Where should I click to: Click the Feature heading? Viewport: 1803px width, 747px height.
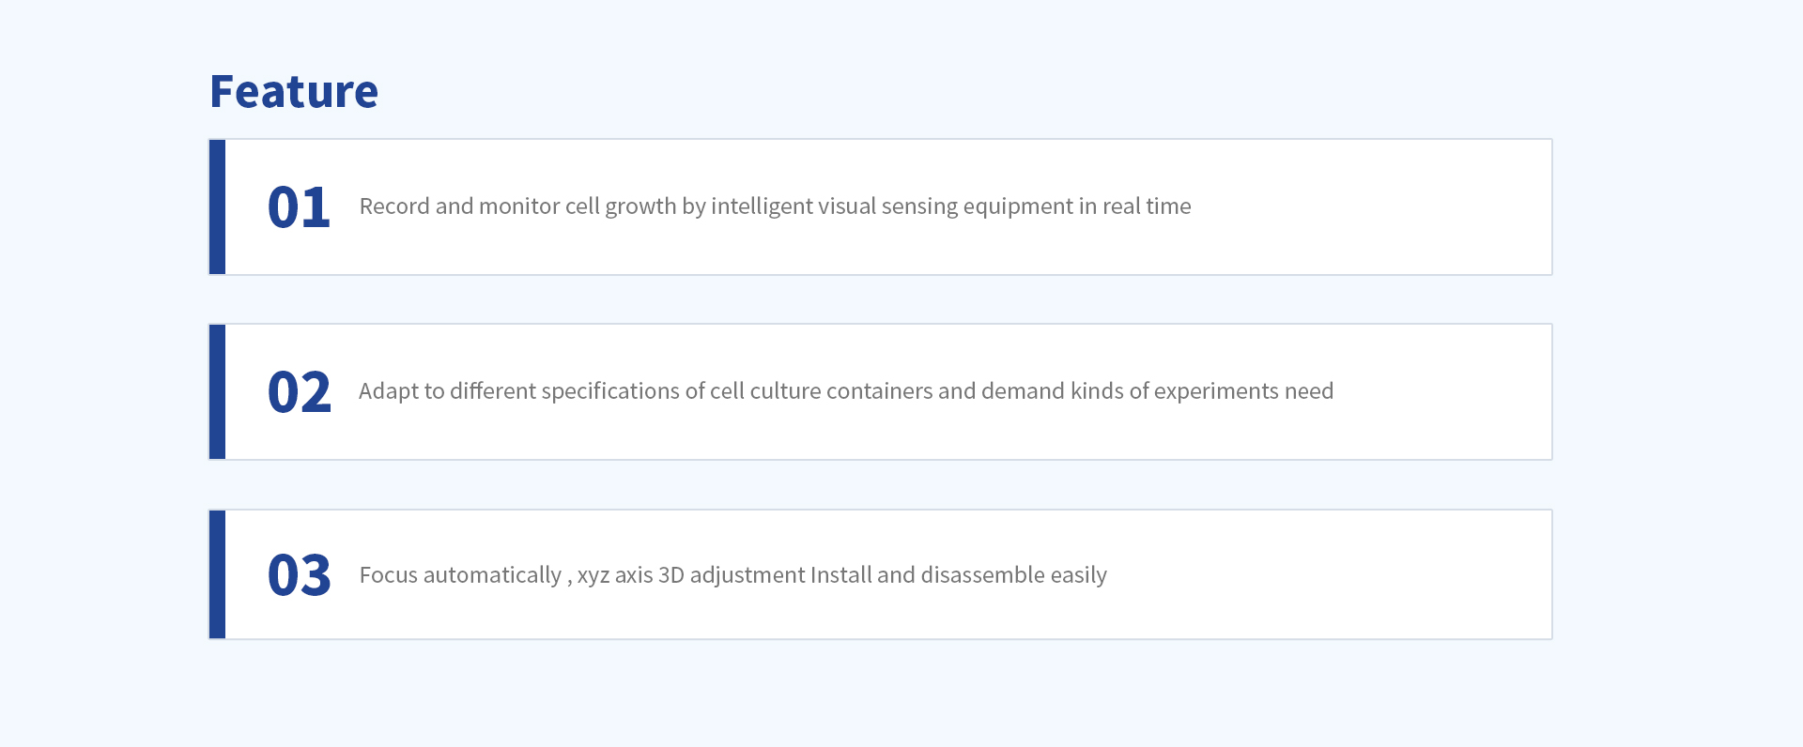(x=294, y=91)
